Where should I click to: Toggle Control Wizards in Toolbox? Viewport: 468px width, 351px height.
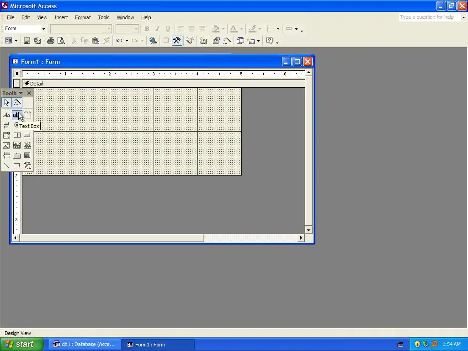17,102
